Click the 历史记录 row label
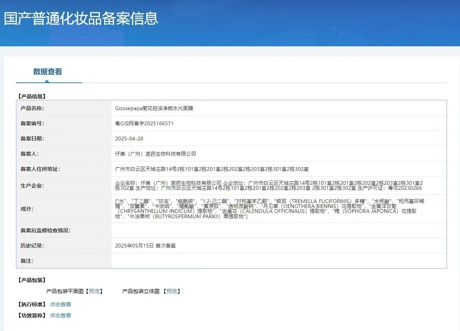Image resolution: width=460 pixels, height=331 pixels. point(32,246)
